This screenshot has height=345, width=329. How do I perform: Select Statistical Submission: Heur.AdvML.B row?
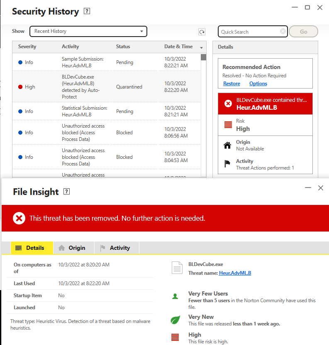coord(107,111)
